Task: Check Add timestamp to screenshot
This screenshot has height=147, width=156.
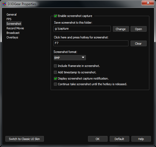Action: (x=55, y=72)
